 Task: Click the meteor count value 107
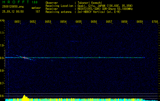[x=38, y=12]
